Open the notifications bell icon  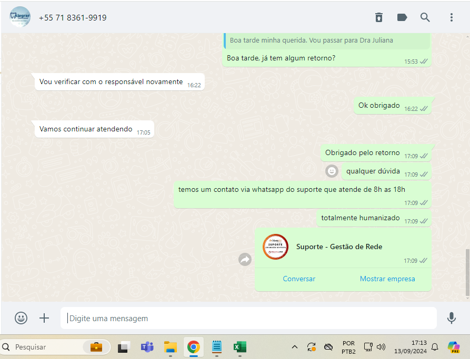pos(435,347)
